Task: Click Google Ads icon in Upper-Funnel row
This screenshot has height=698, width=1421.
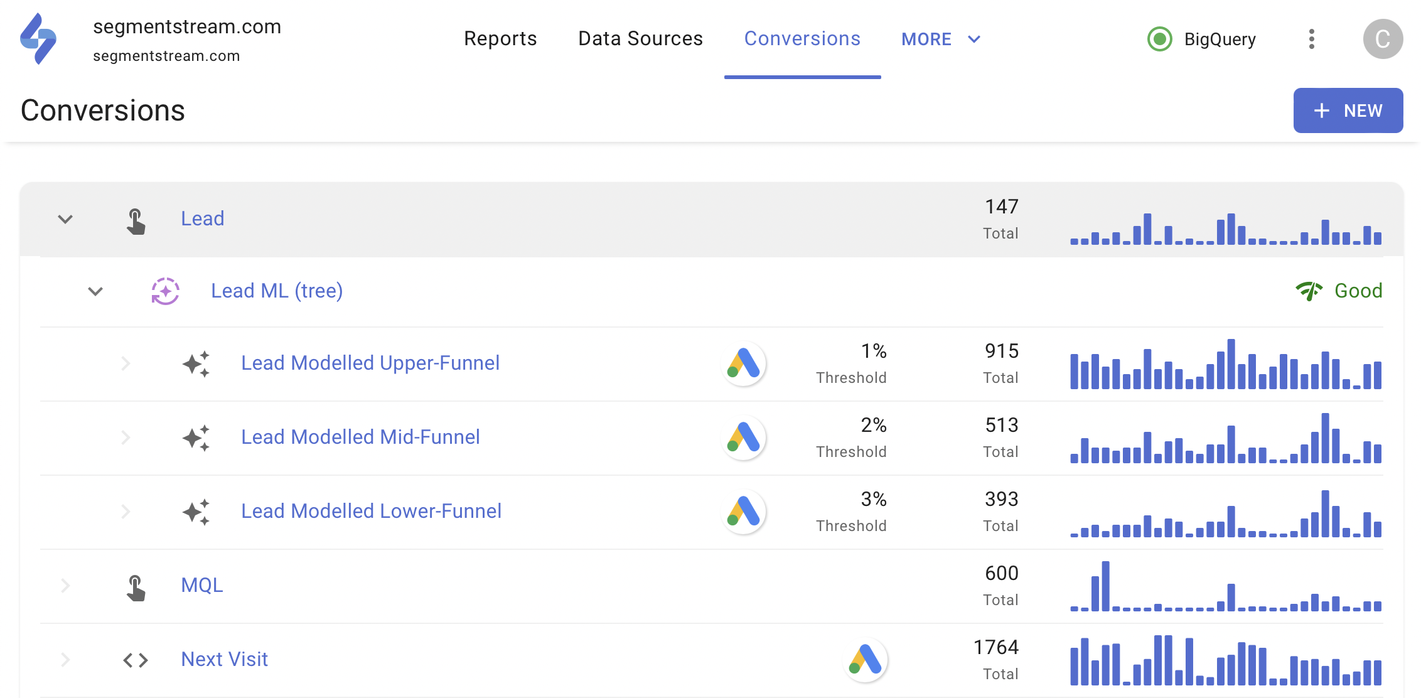Action: [744, 363]
